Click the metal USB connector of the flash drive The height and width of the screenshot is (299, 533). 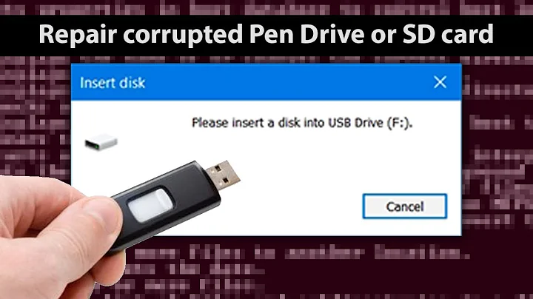click(x=223, y=175)
